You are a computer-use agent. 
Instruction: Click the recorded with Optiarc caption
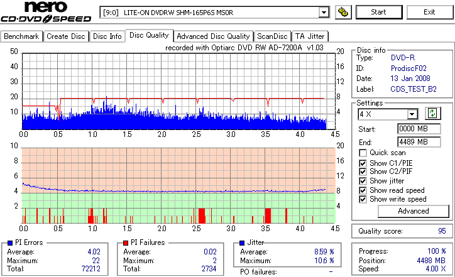(244, 48)
